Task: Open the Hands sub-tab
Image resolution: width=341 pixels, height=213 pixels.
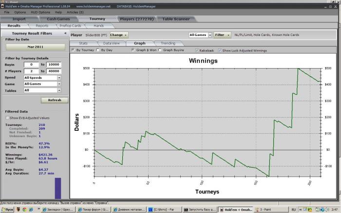Action: tap(99, 26)
